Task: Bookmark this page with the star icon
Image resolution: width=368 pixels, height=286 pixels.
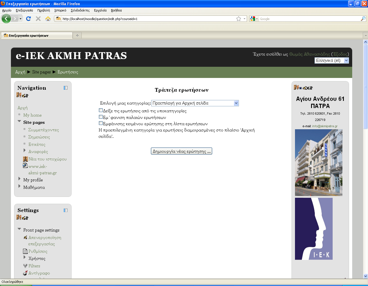Action: (239, 19)
